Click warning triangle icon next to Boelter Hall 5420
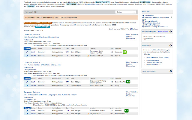The image size is (192, 120). click(88, 56)
